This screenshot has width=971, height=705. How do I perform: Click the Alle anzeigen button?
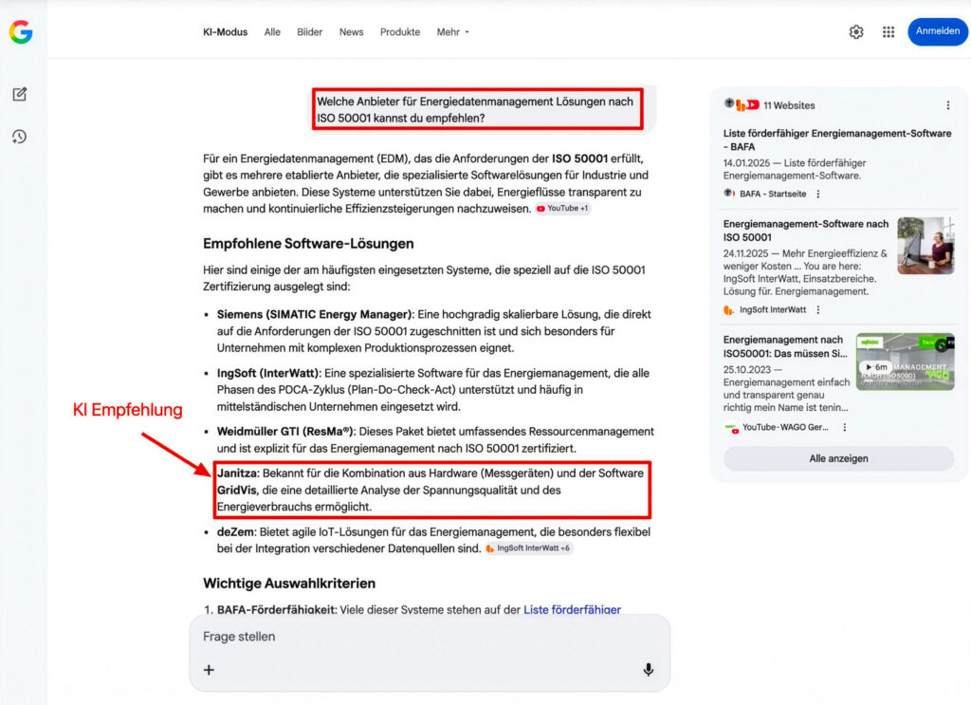838,458
